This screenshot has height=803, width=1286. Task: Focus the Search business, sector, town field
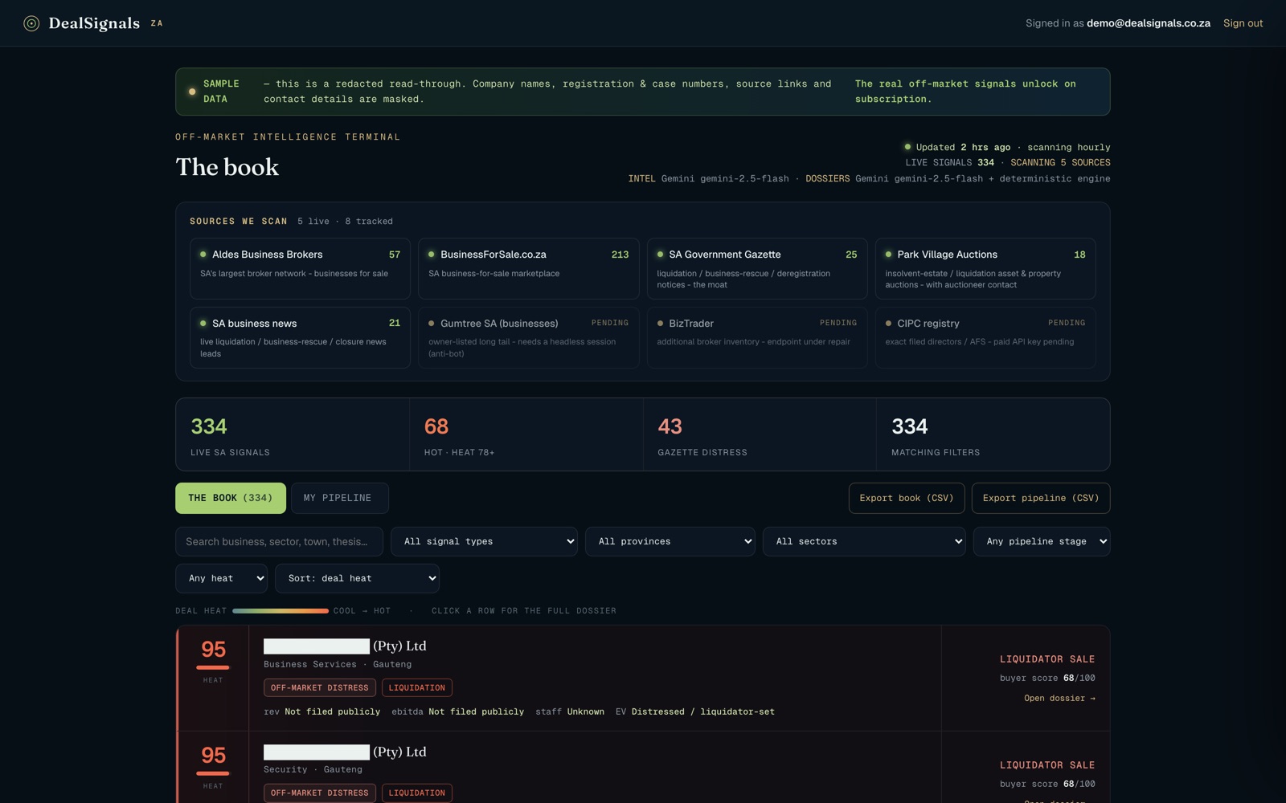[x=279, y=541]
